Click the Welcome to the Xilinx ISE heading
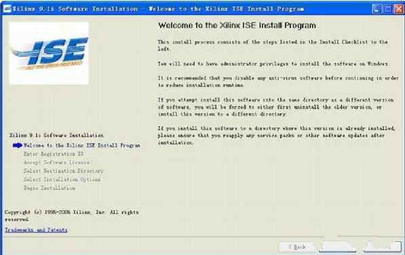Image resolution: width=405 pixels, height=255 pixels. click(x=237, y=25)
